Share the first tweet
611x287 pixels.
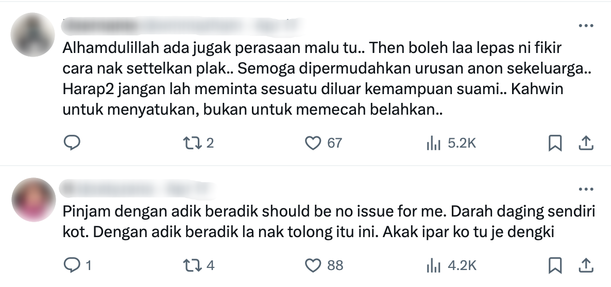pyautogui.click(x=586, y=143)
